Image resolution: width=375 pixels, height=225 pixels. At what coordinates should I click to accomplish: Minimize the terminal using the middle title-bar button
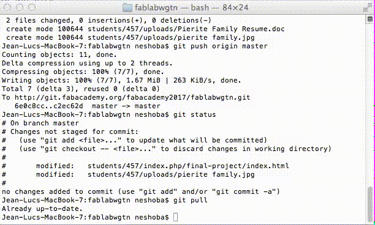click(20, 7)
